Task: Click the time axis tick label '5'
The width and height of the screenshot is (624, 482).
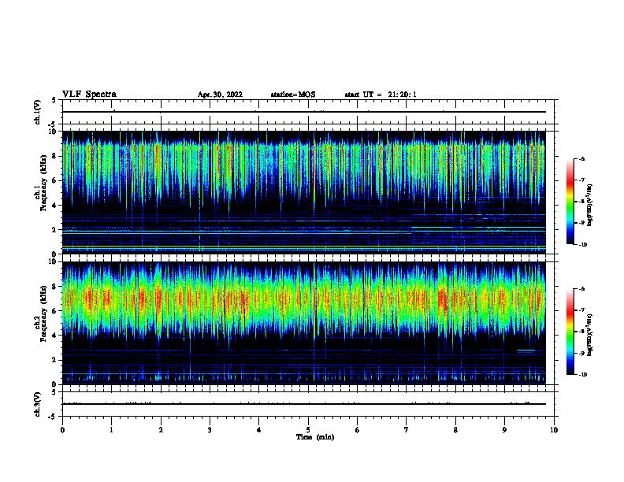Action: (x=308, y=430)
